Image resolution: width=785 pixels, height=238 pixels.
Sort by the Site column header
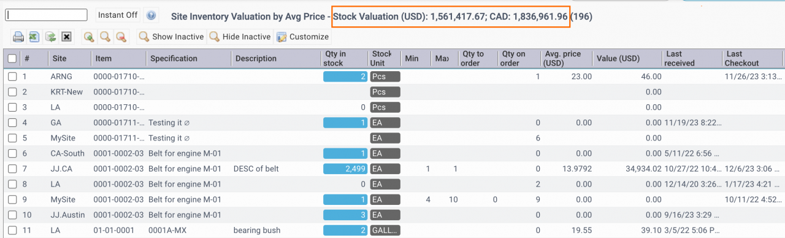59,58
